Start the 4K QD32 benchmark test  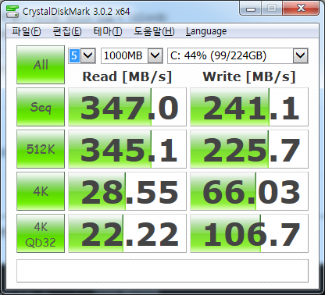click(x=41, y=233)
